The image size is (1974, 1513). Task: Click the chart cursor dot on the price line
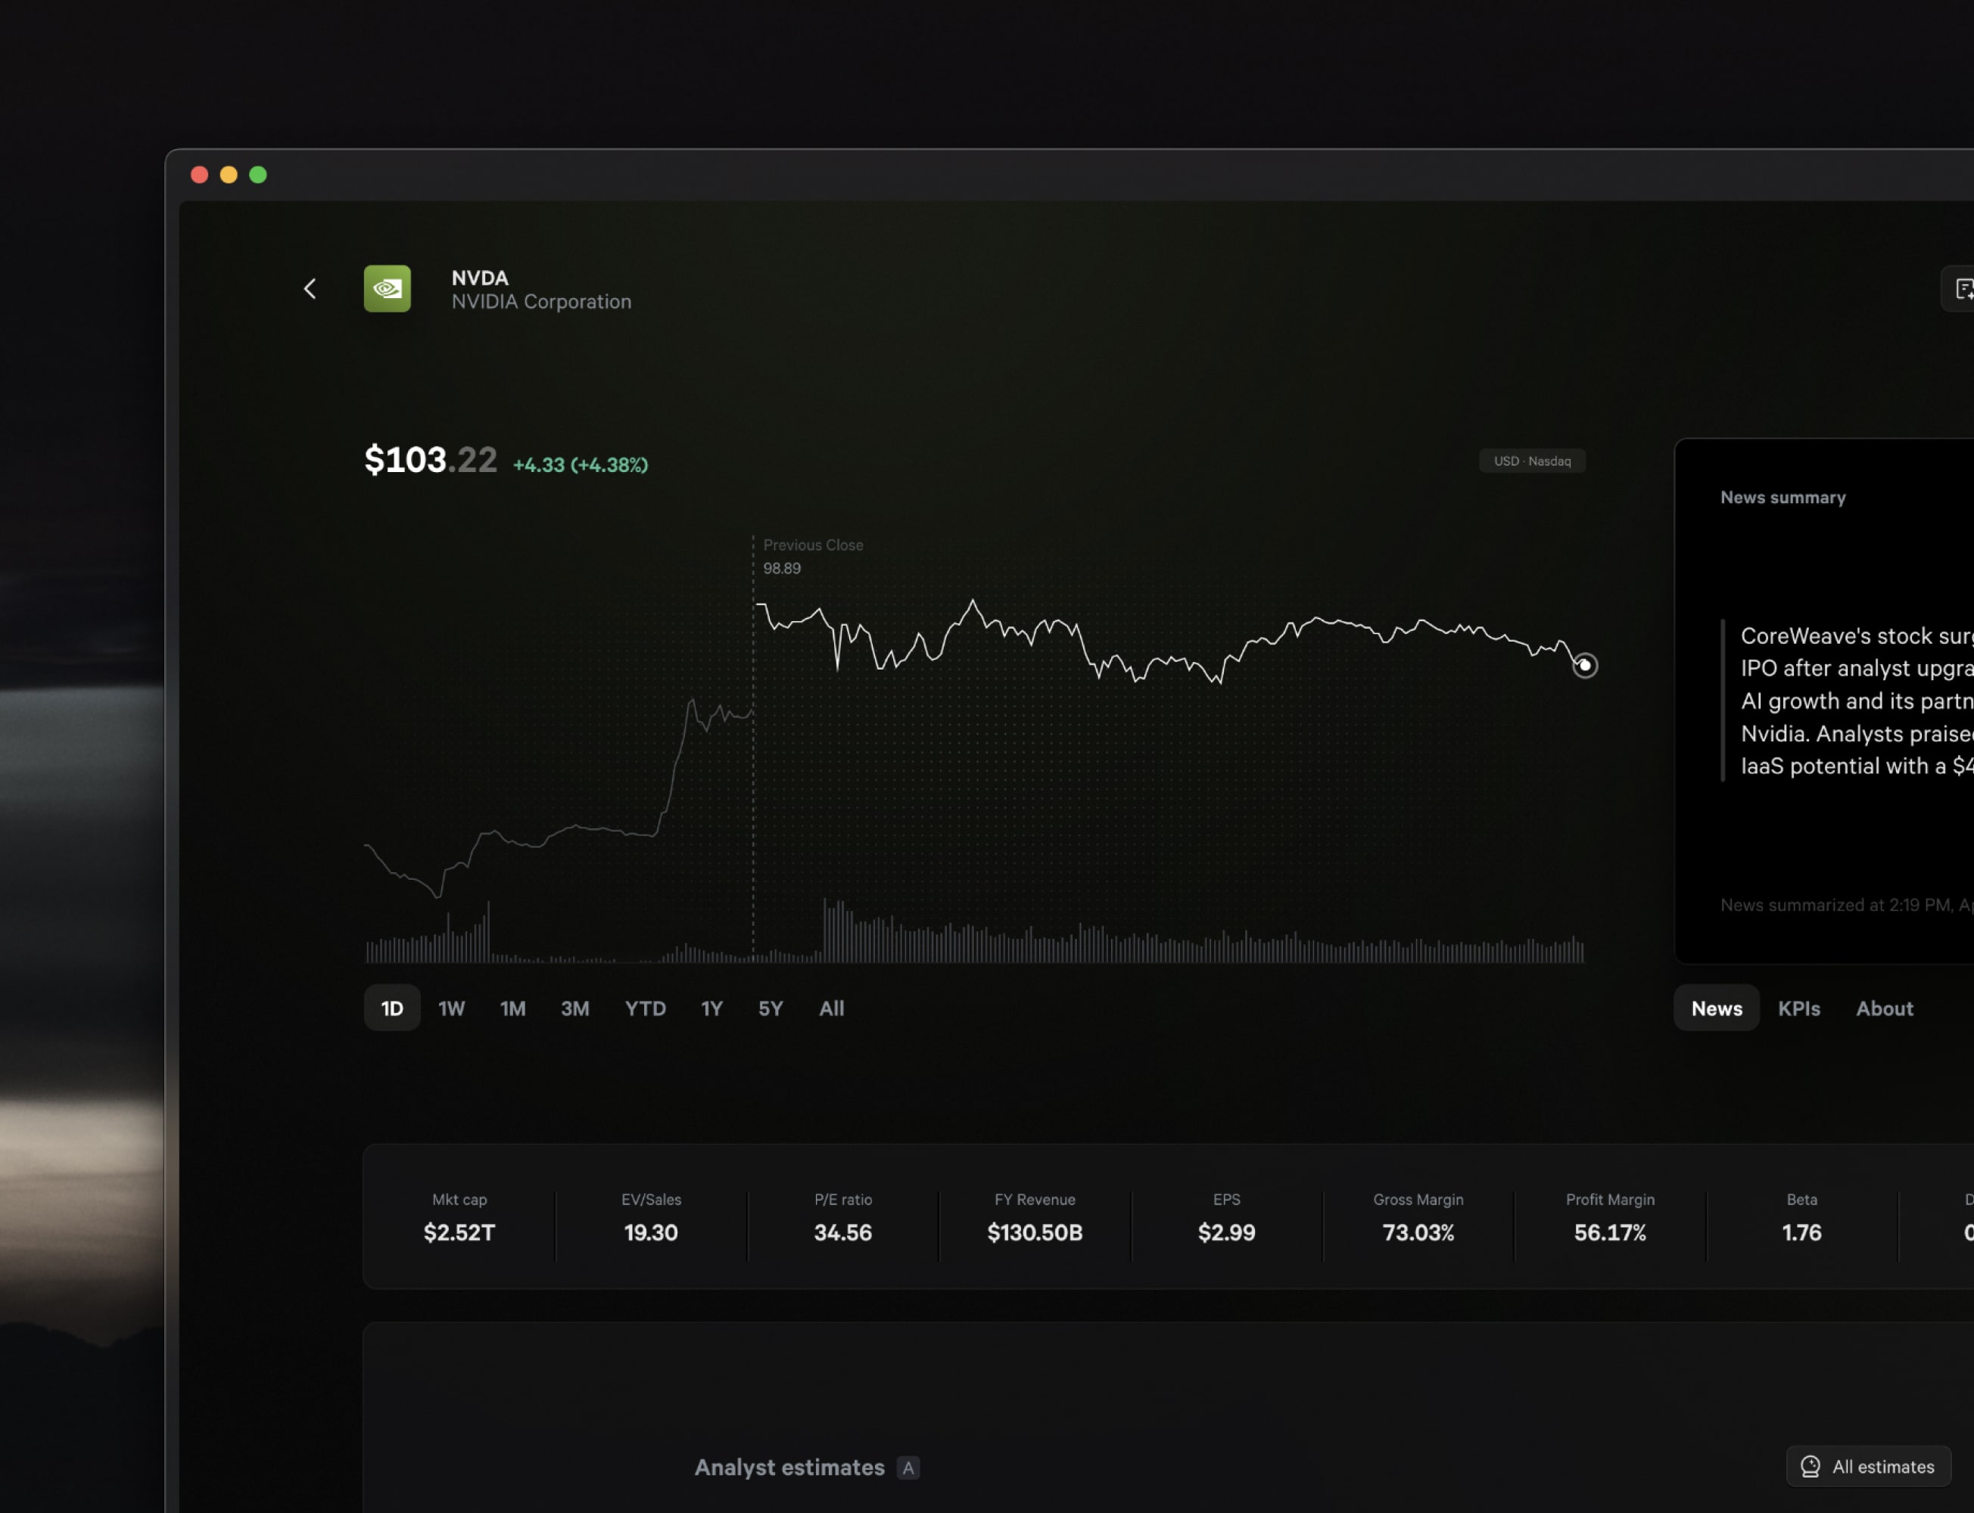(x=1585, y=666)
